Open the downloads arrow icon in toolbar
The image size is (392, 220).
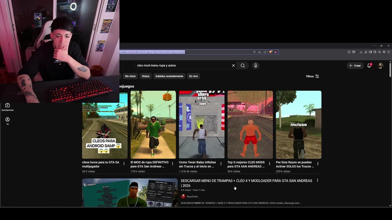coord(361,52)
